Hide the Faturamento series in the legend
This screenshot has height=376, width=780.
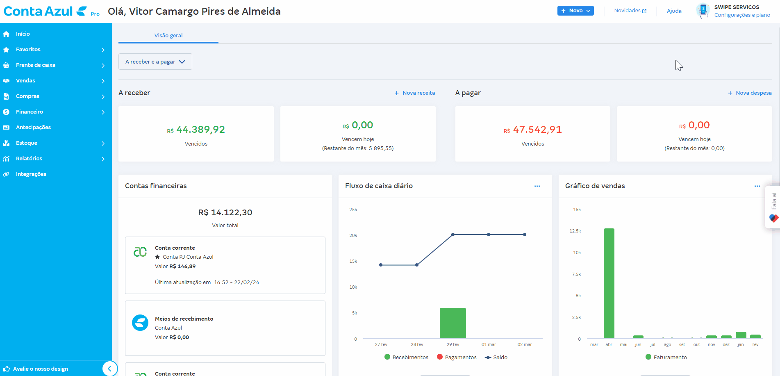[x=666, y=357]
